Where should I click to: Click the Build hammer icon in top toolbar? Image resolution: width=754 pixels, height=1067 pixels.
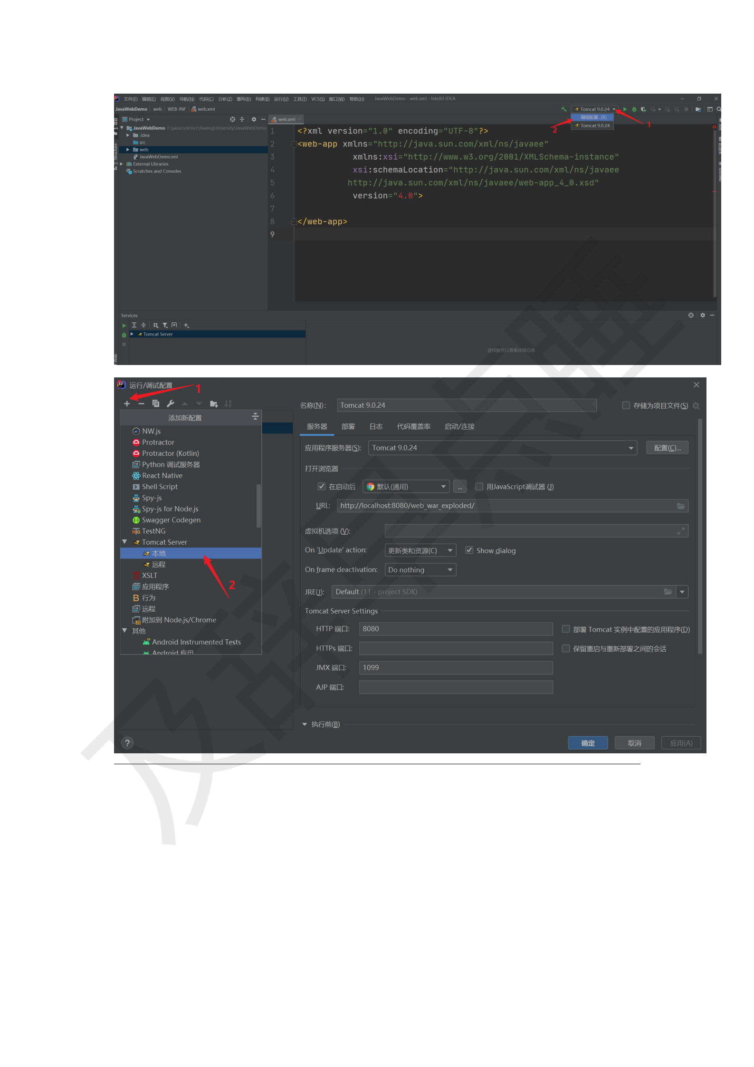pos(564,109)
